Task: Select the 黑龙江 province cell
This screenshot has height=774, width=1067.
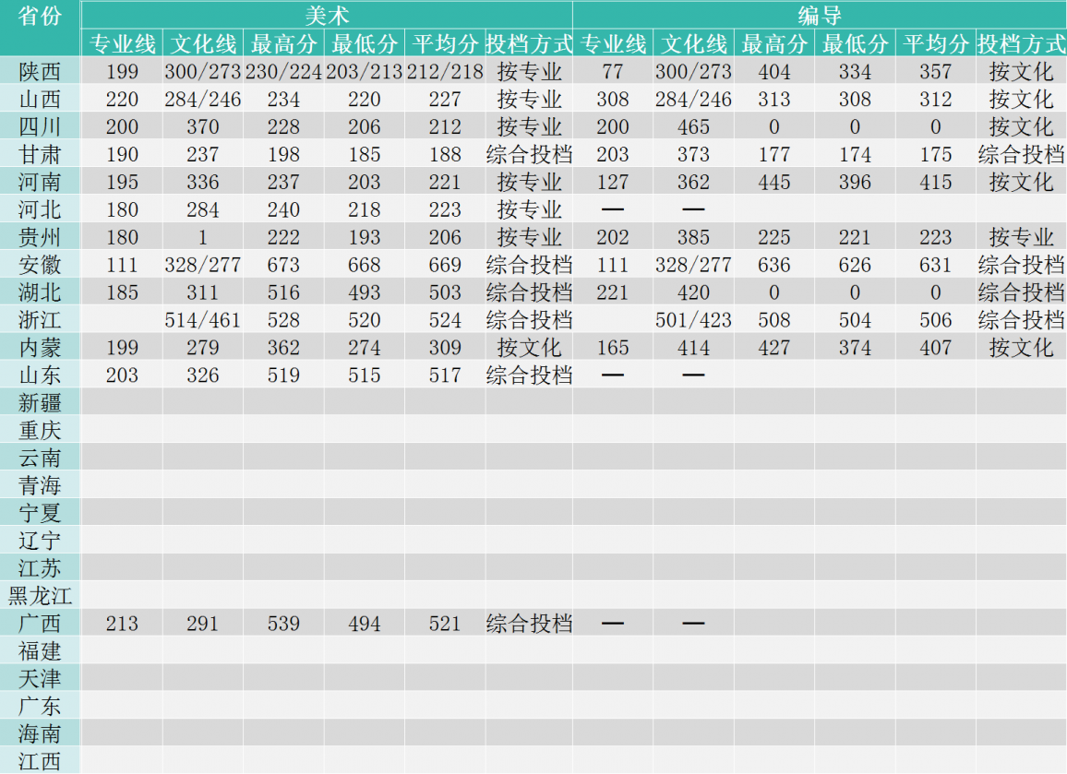Action: coord(40,596)
